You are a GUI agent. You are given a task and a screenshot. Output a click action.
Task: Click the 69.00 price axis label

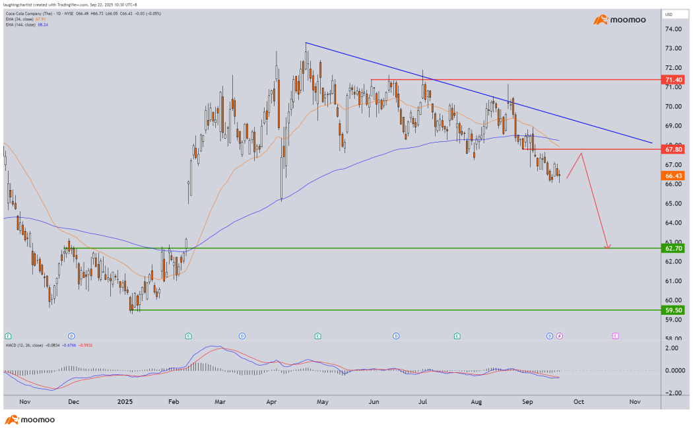[674, 126]
